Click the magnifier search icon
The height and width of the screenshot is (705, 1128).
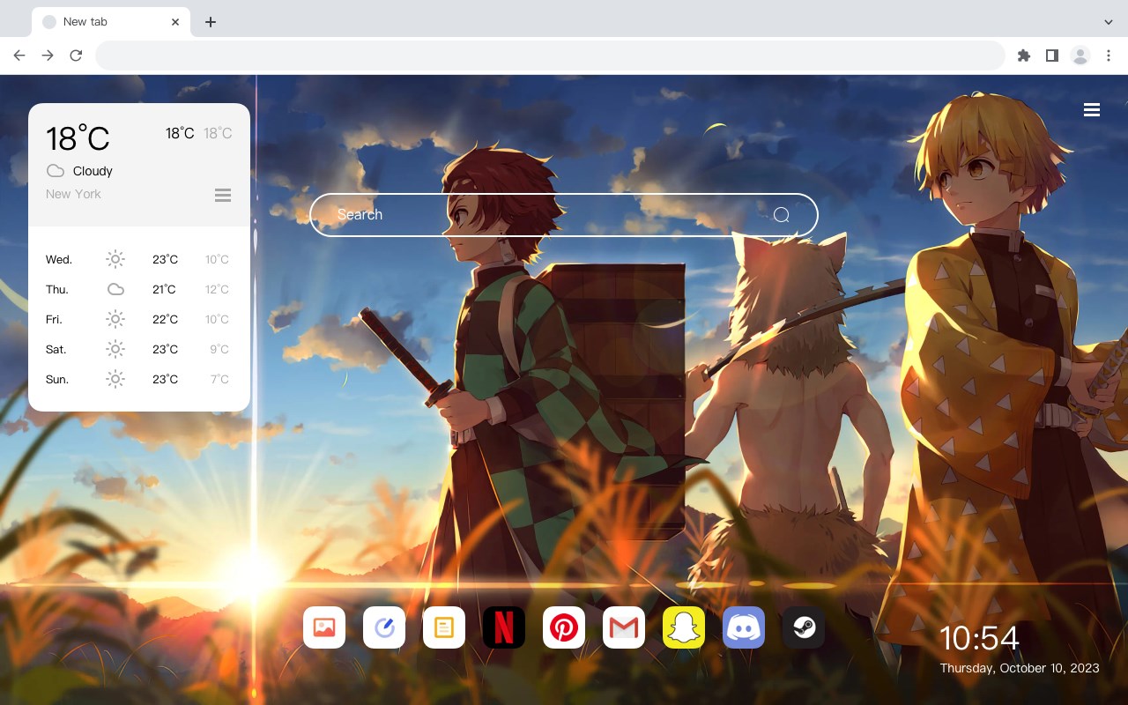click(781, 215)
